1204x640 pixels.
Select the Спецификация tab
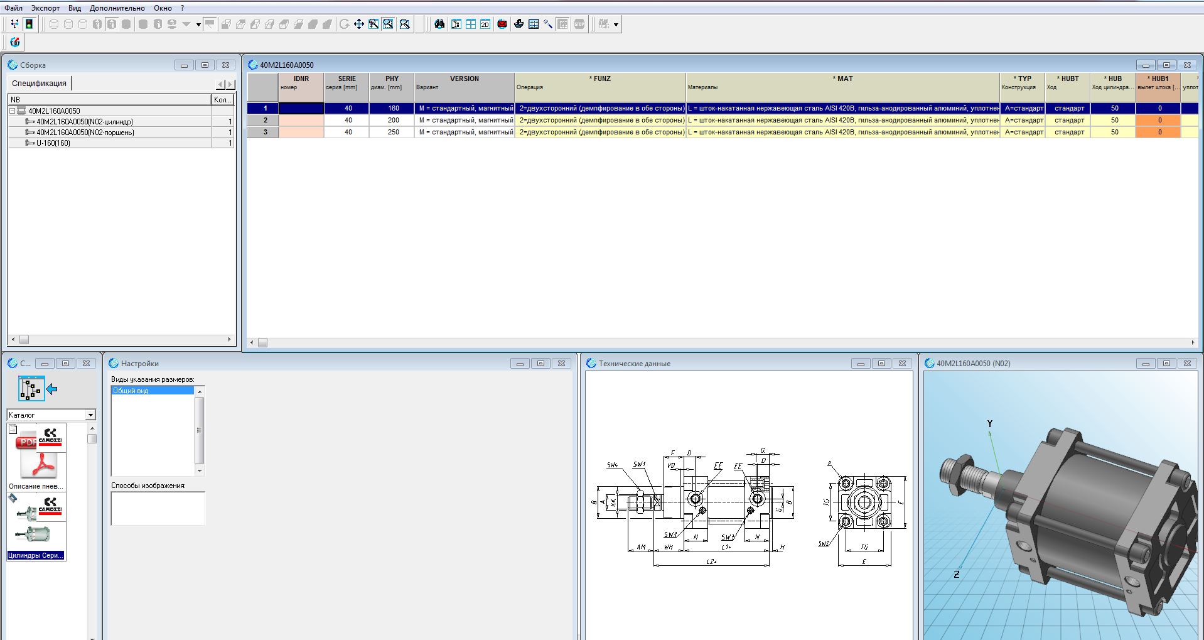tap(39, 84)
